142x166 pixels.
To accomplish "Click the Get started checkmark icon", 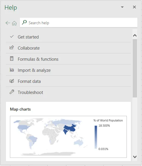I will (x=12, y=36).
